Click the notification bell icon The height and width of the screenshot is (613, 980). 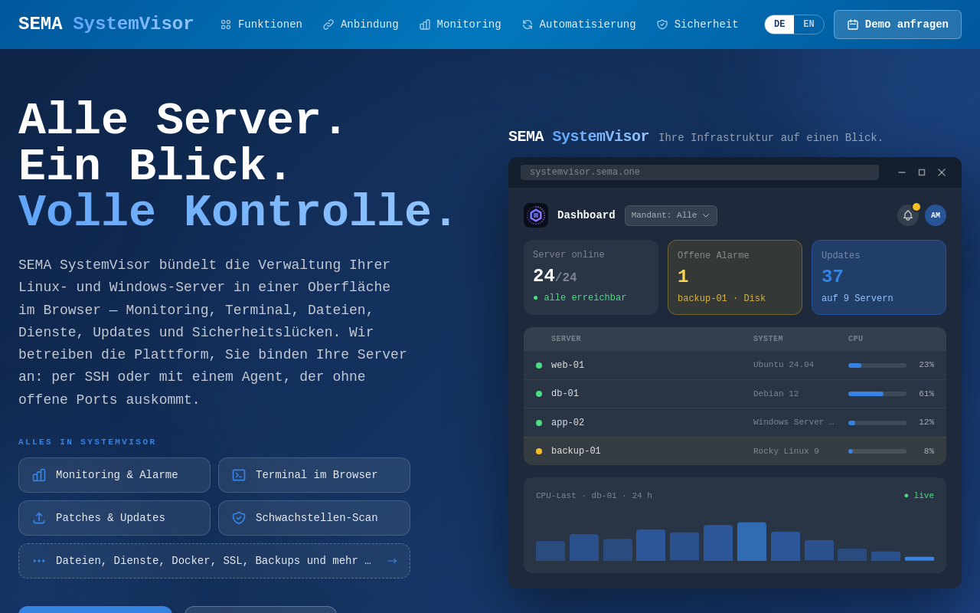pyautogui.click(x=908, y=215)
